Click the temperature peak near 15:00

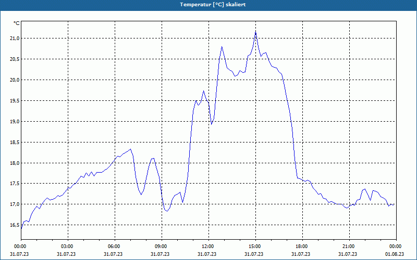[255, 32]
